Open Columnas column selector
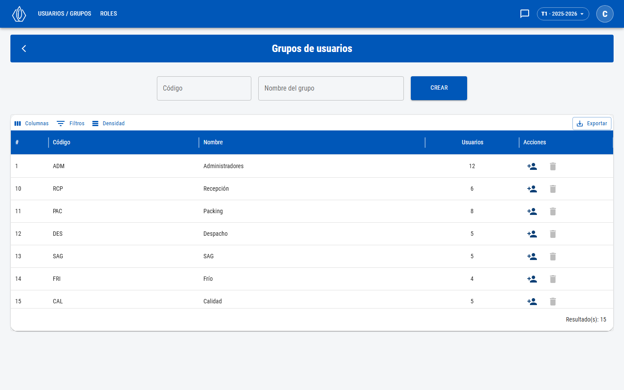 [31, 123]
